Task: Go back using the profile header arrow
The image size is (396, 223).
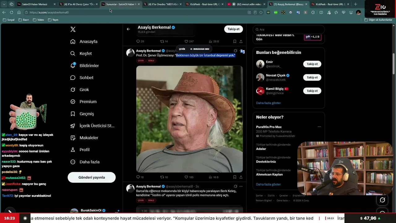Action: pyautogui.click(x=128, y=29)
